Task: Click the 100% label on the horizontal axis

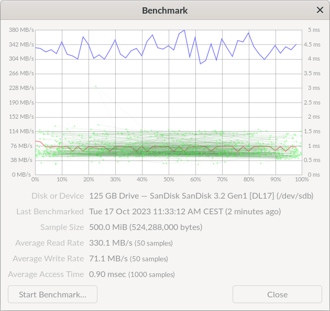Action: 301,179
